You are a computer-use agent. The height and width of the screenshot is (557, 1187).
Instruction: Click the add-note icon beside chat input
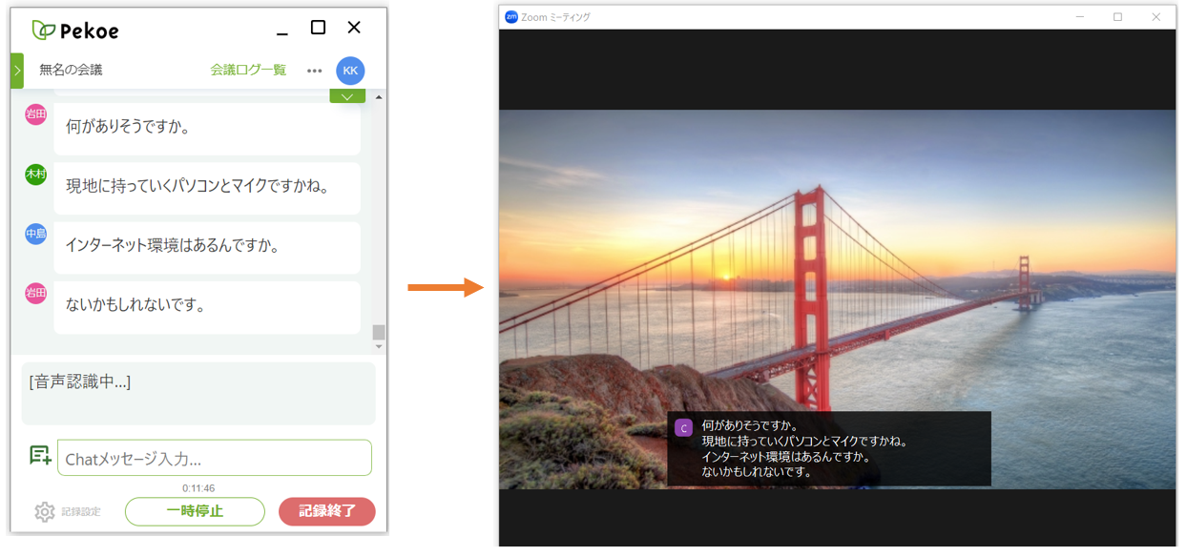coord(40,456)
